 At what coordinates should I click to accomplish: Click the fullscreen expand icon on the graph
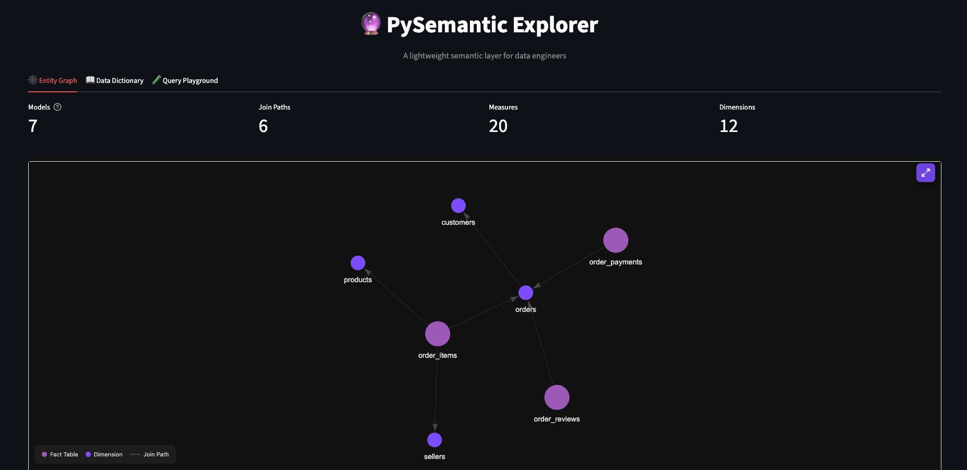click(925, 172)
